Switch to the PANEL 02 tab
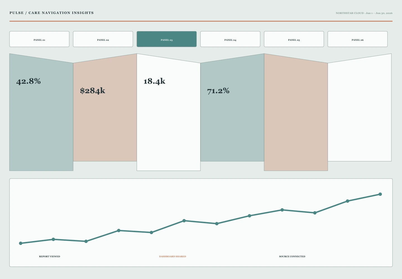This screenshot has width=402, height=279. 103,39
